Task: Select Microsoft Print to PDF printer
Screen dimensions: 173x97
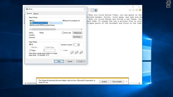Action: (x=40, y=23)
